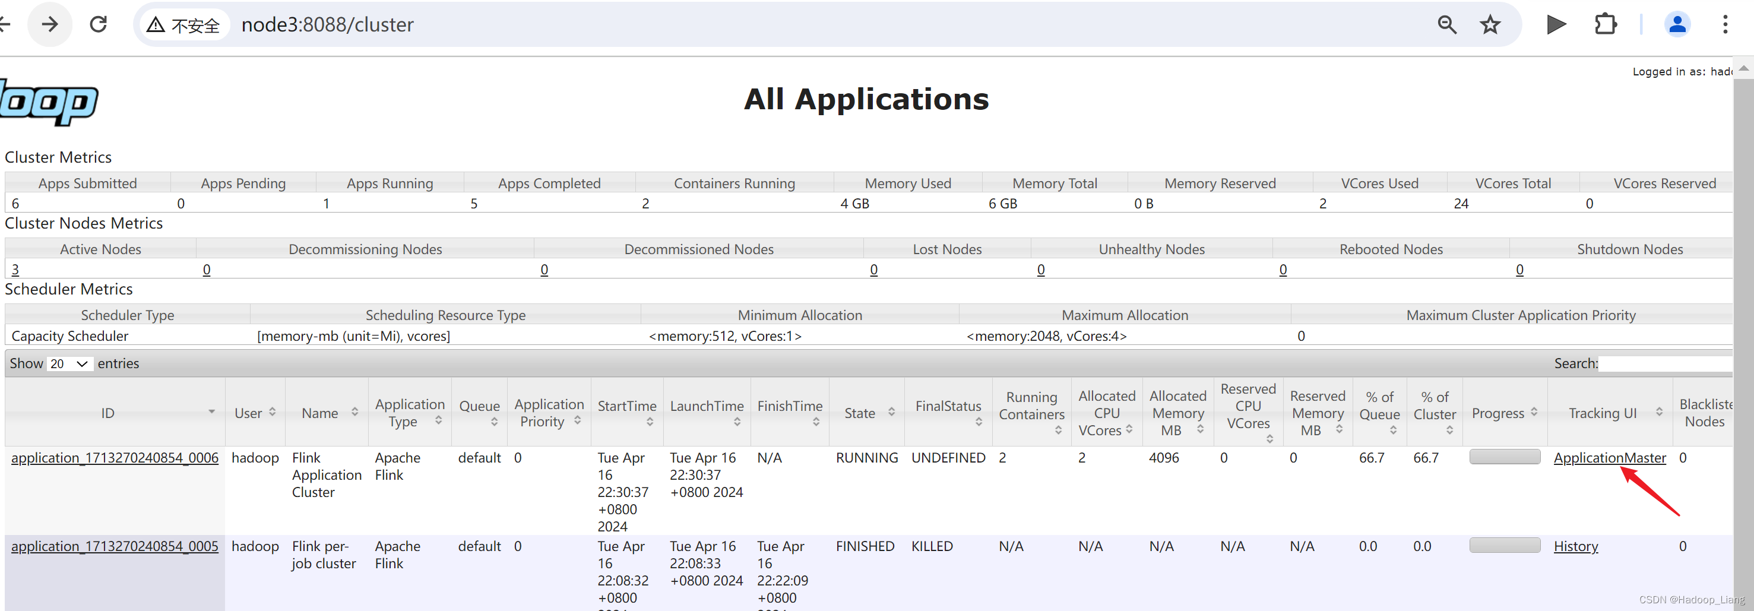The width and height of the screenshot is (1754, 611).
Task: Sort by FinishTime column
Action: point(790,413)
